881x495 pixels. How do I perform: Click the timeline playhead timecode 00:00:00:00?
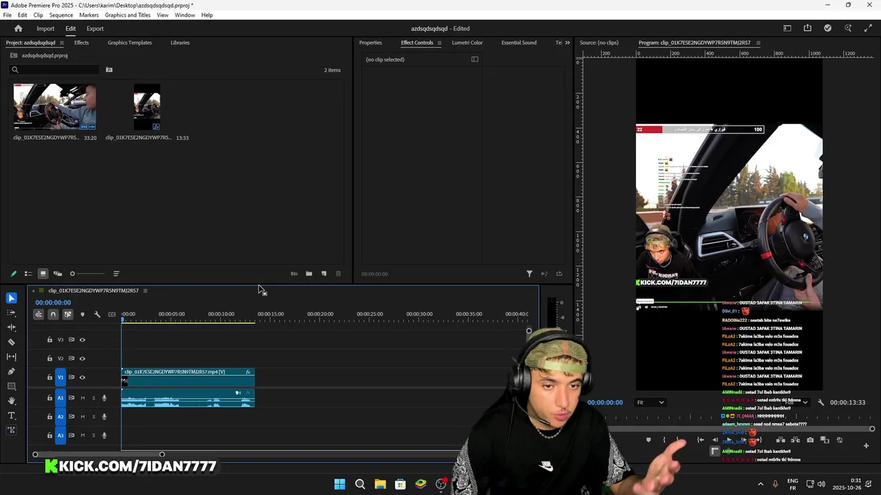53,302
